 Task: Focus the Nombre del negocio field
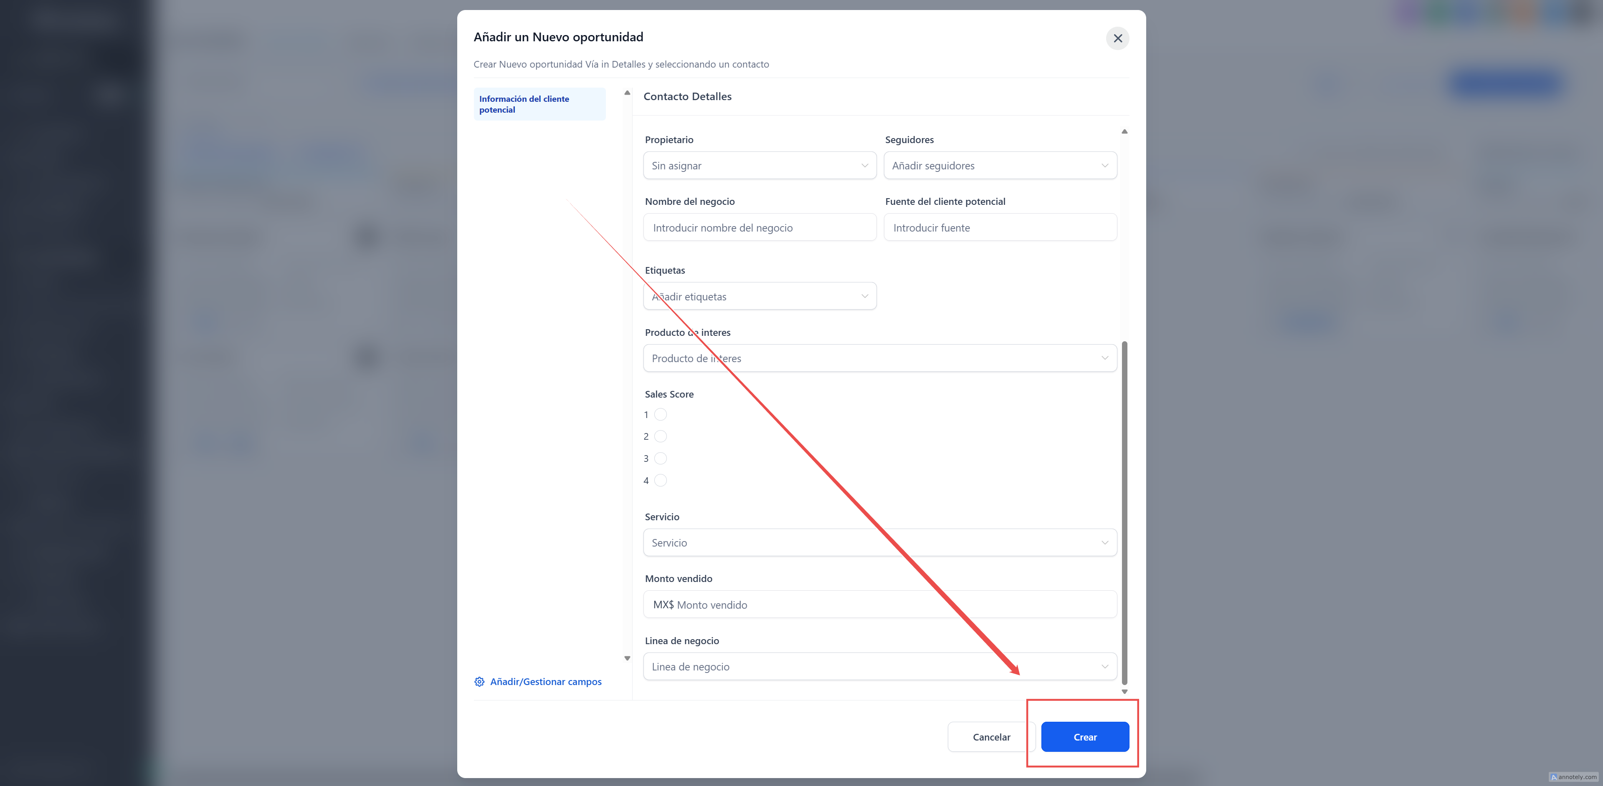pyautogui.click(x=759, y=228)
